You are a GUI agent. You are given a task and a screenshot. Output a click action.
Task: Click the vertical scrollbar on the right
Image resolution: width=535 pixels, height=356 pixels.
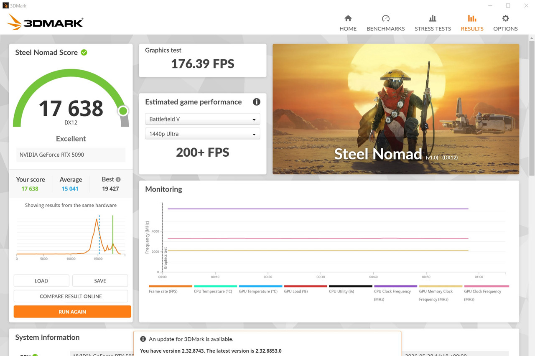coord(532,109)
